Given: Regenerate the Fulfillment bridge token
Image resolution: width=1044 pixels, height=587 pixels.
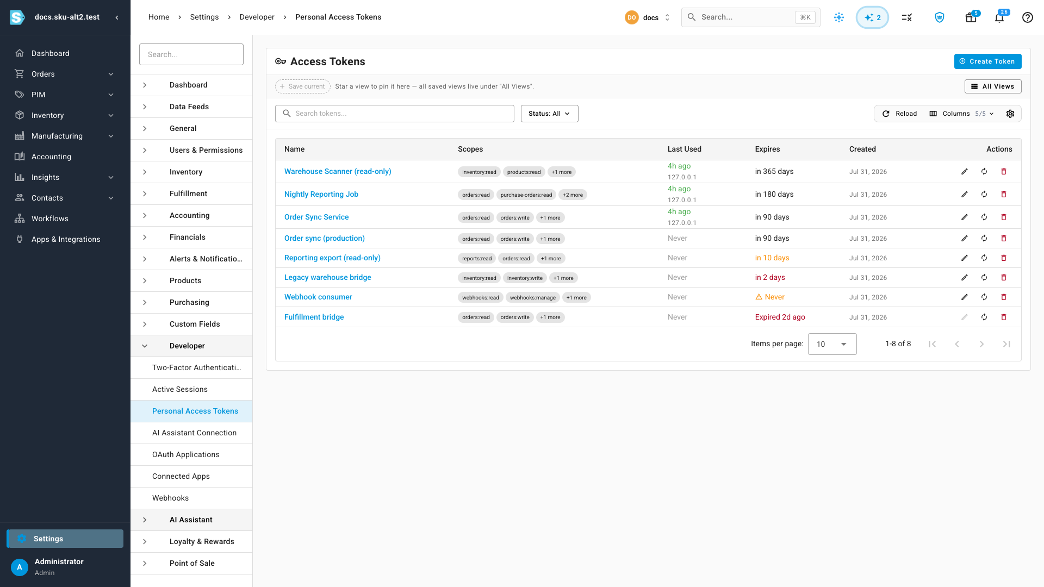Looking at the screenshot, I should 984,317.
